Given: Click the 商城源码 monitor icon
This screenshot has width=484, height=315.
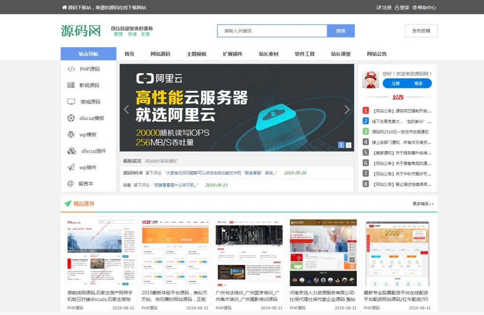Looking at the screenshot, I should (x=71, y=102).
